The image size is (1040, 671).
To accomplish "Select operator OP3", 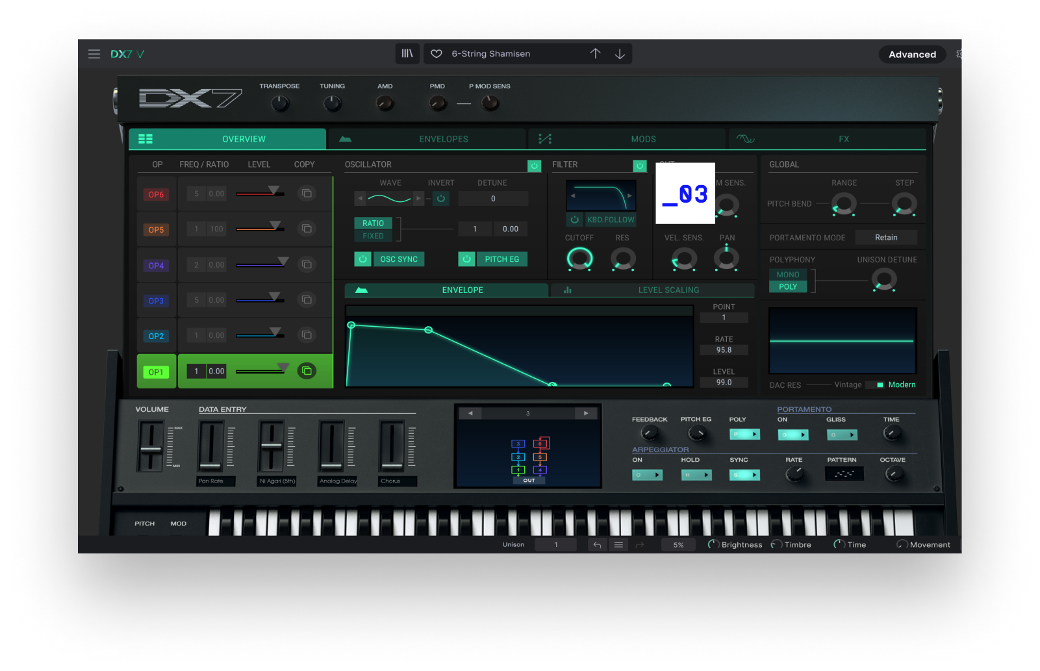I will pos(156,301).
